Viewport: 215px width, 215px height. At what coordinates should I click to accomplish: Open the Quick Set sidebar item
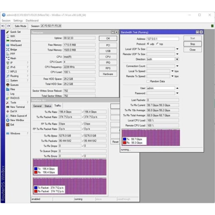(15, 32)
